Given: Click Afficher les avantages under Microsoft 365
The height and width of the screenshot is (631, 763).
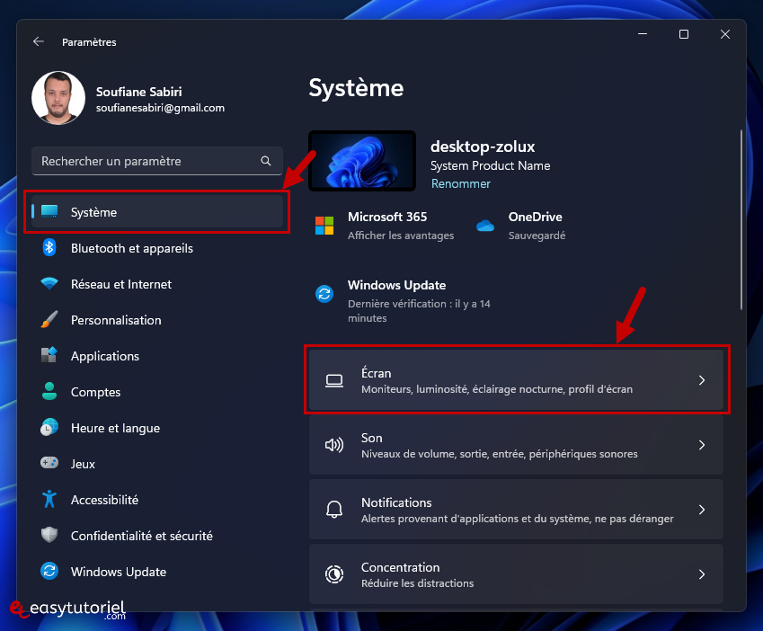Looking at the screenshot, I should [x=401, y=236].
